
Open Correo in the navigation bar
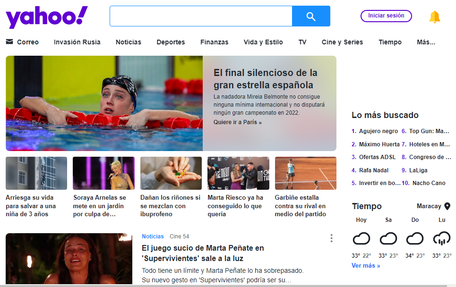point(27,42)
